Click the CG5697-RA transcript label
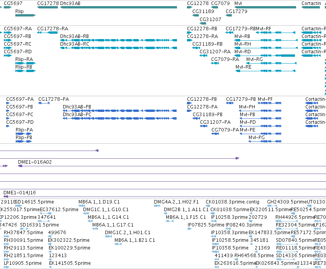 [x=18, y=28]
